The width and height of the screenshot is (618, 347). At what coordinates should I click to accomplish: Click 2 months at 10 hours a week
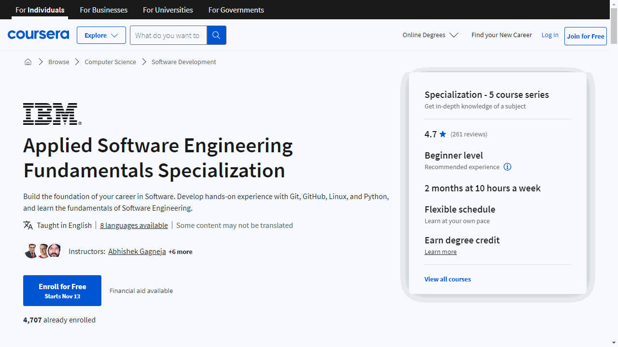pyautogui.click(x=483, y=188)
